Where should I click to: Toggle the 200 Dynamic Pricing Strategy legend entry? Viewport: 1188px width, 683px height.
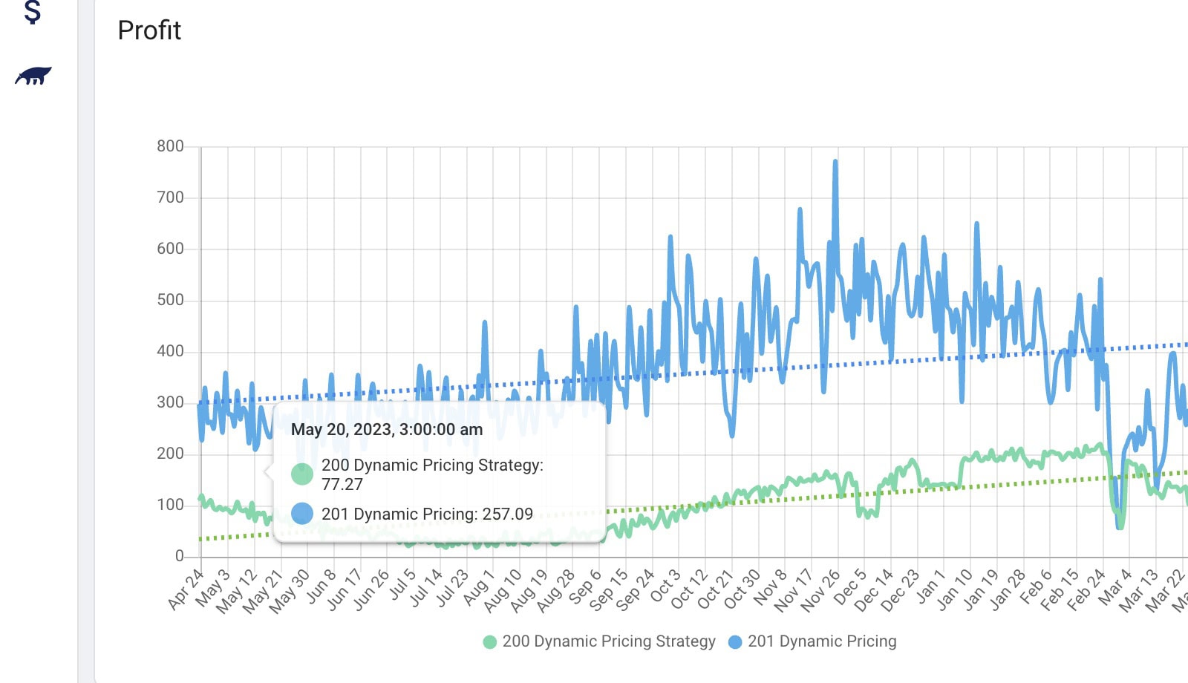coord(599,641)
